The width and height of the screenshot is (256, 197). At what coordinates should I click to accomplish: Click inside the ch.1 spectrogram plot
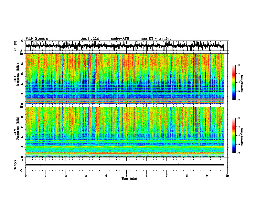point(125,79)
